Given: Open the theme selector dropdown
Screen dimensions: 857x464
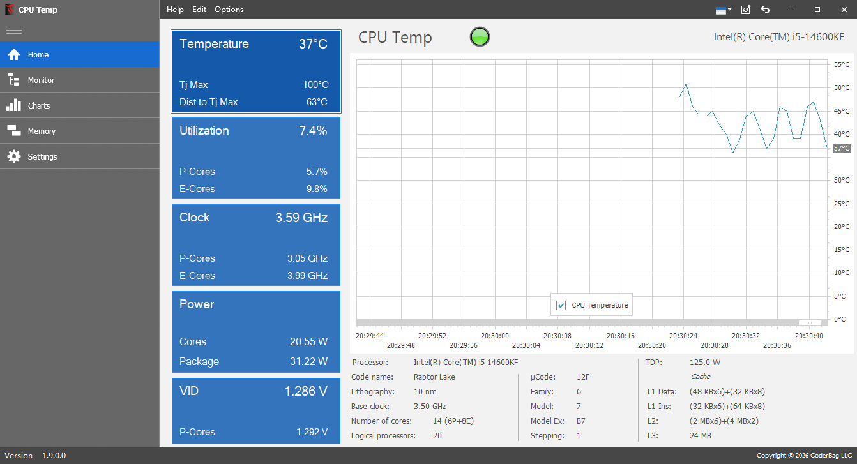Looking at the screenshot, I should [x=724, y=10].
